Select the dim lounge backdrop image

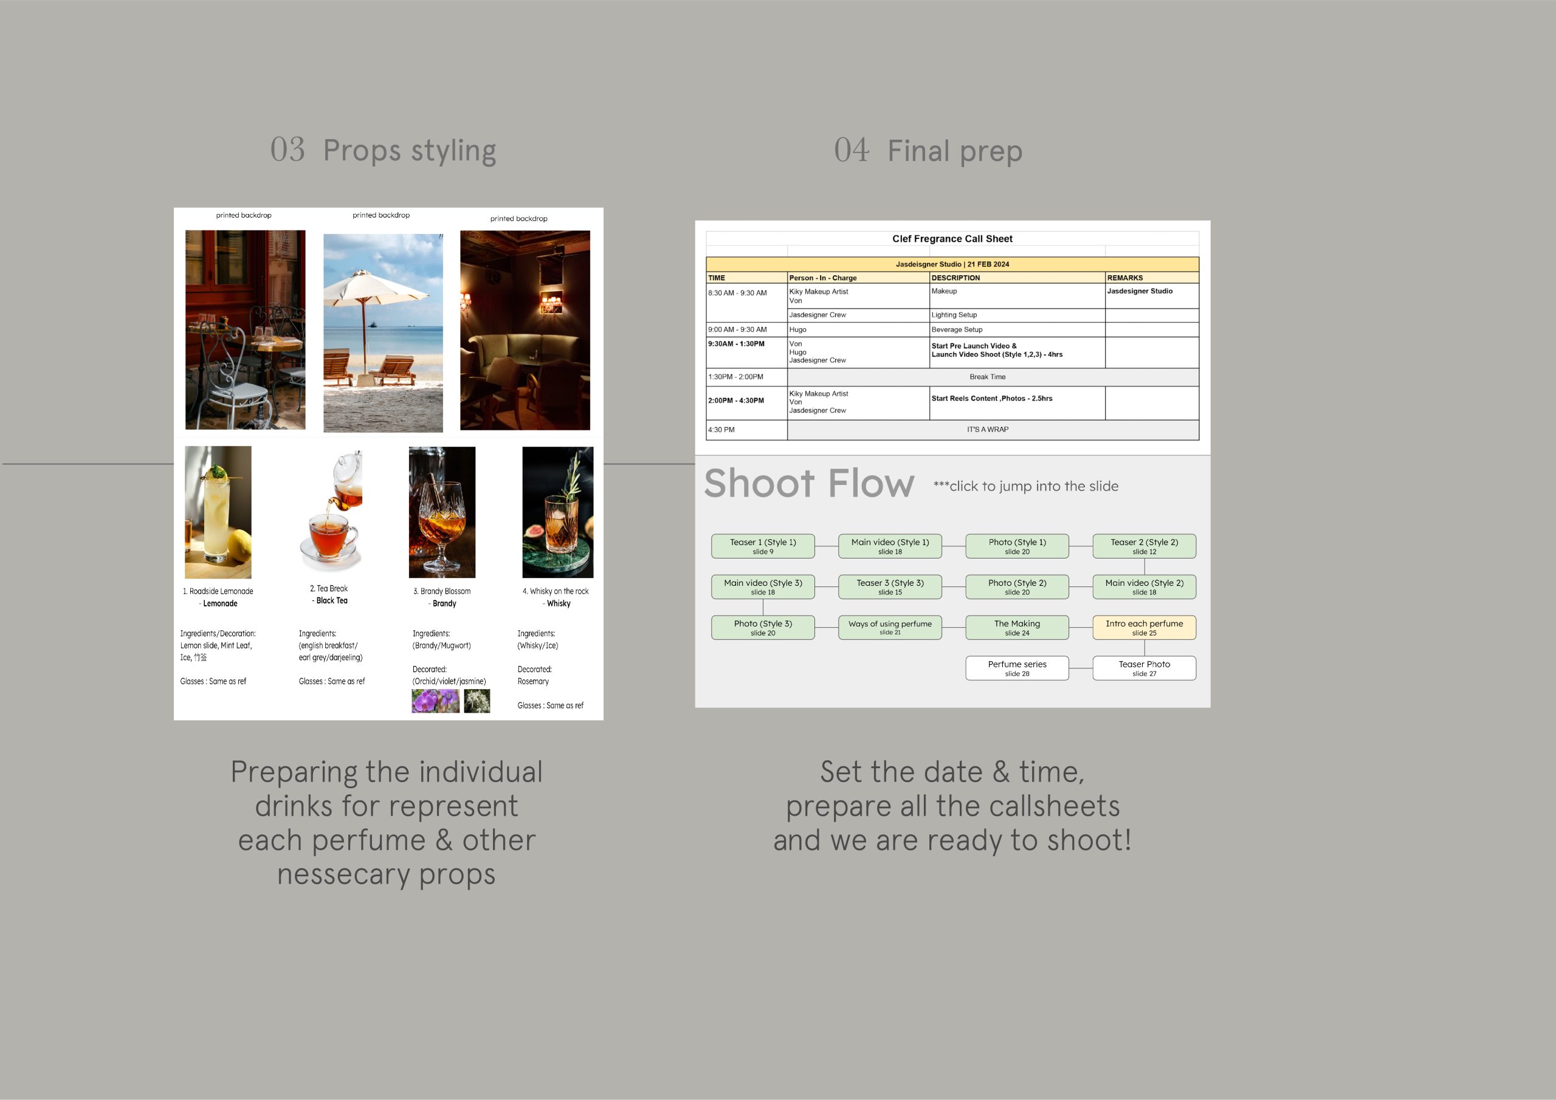[525, 330]
